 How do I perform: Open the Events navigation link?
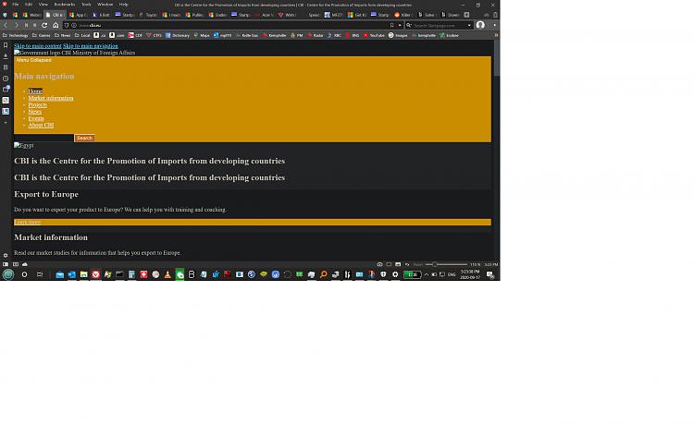click(x=36, y=118)
